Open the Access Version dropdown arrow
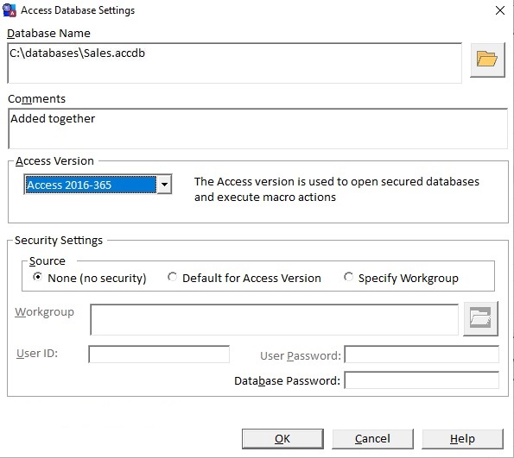514x458 pixels. (x=164, y=185)
